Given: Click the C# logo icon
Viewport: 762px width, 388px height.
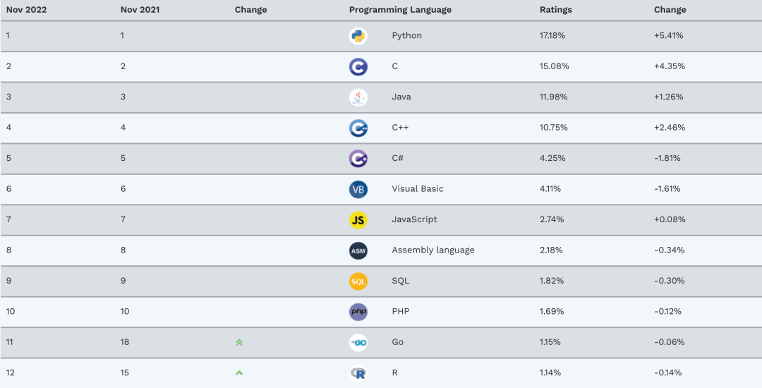Looking at the screenshot, I should click(358, 159).
